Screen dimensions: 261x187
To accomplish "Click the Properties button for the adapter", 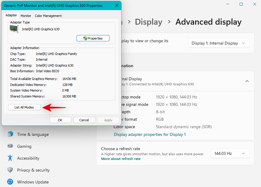I will pyautogui.click(x=93, y=38).
